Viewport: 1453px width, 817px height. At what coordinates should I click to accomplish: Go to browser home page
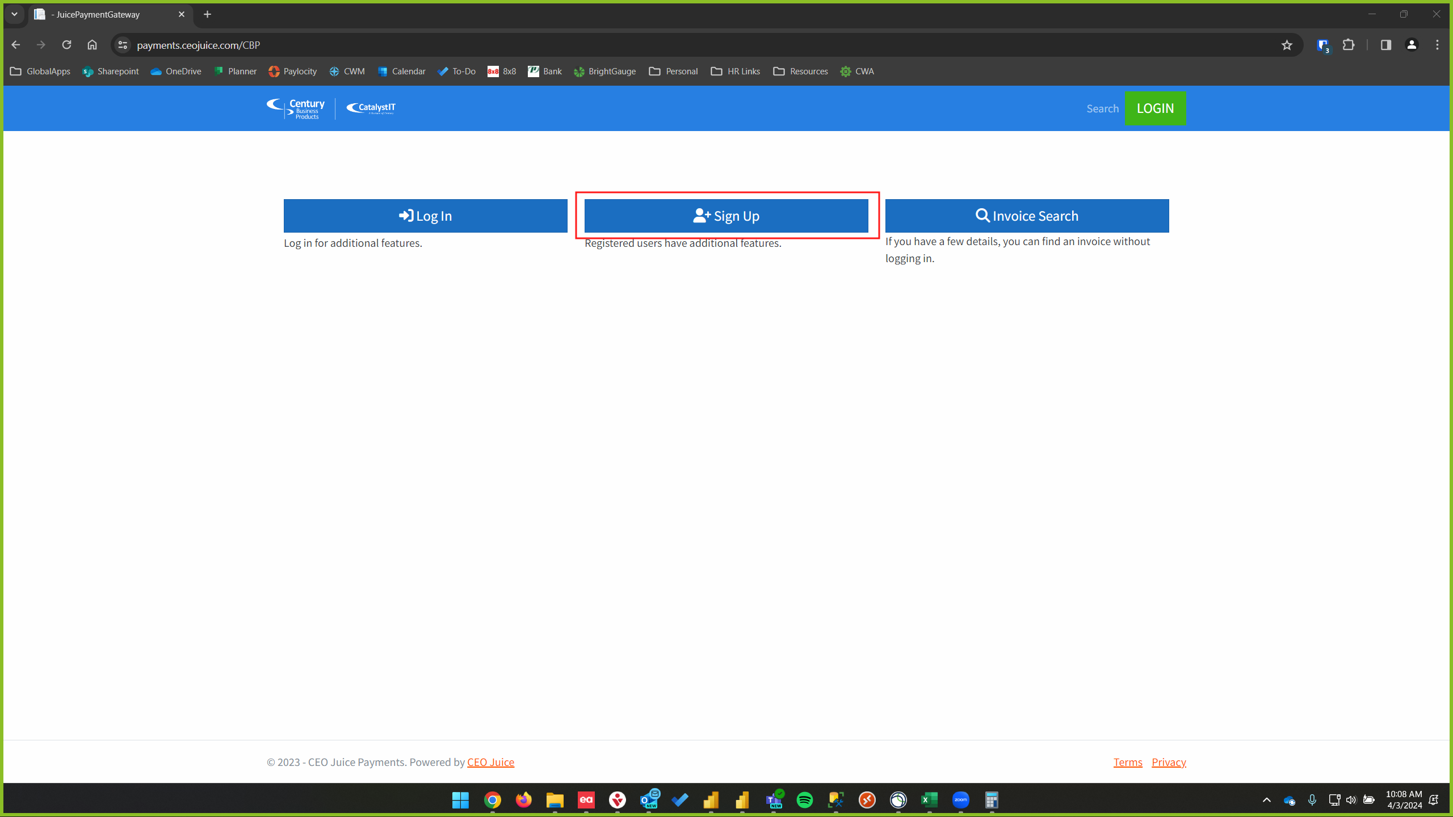point(92,45)
